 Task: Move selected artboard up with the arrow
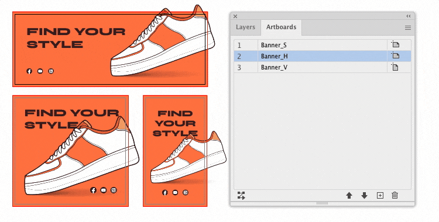coord(349,196)
